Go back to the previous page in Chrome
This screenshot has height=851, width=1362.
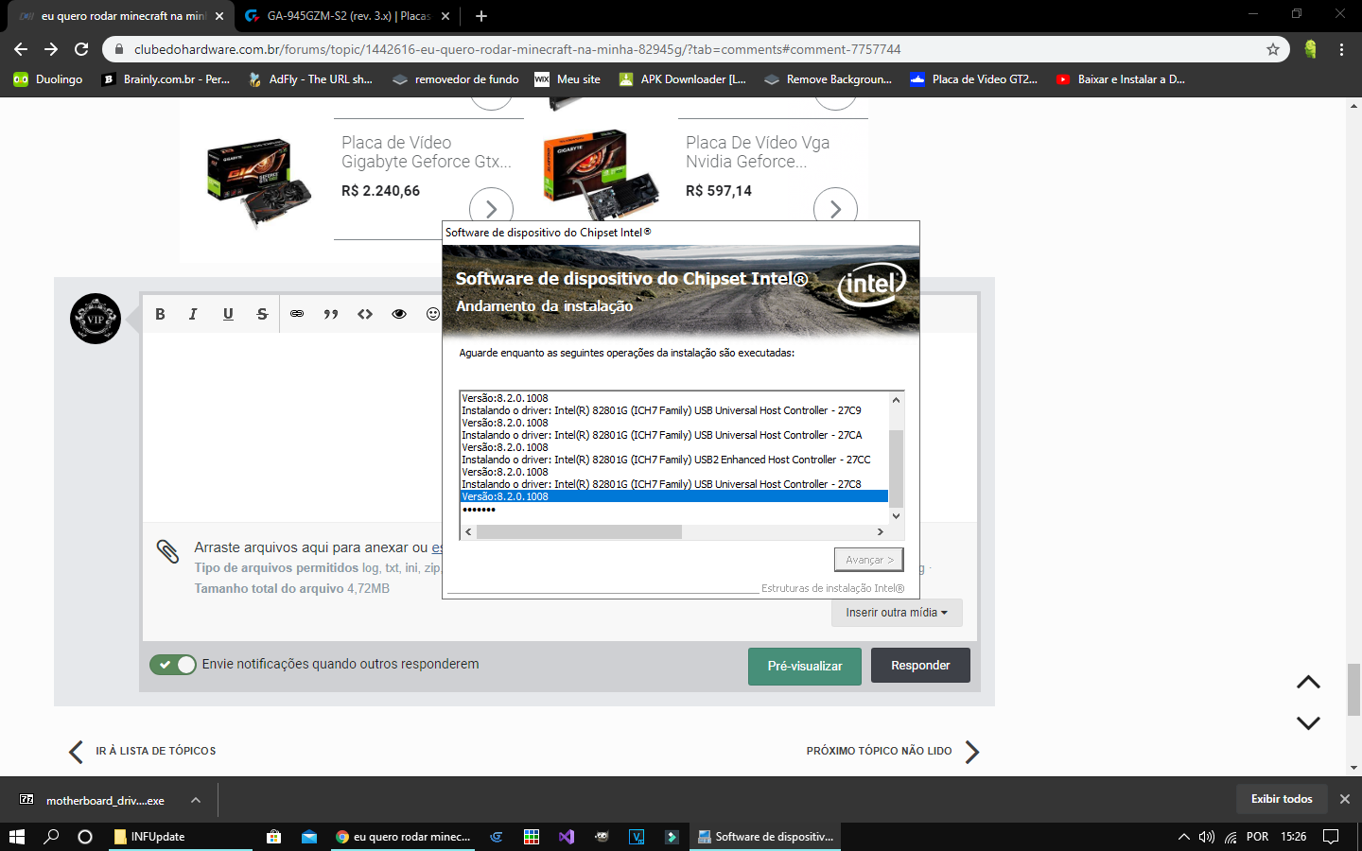tap(21, 49)
